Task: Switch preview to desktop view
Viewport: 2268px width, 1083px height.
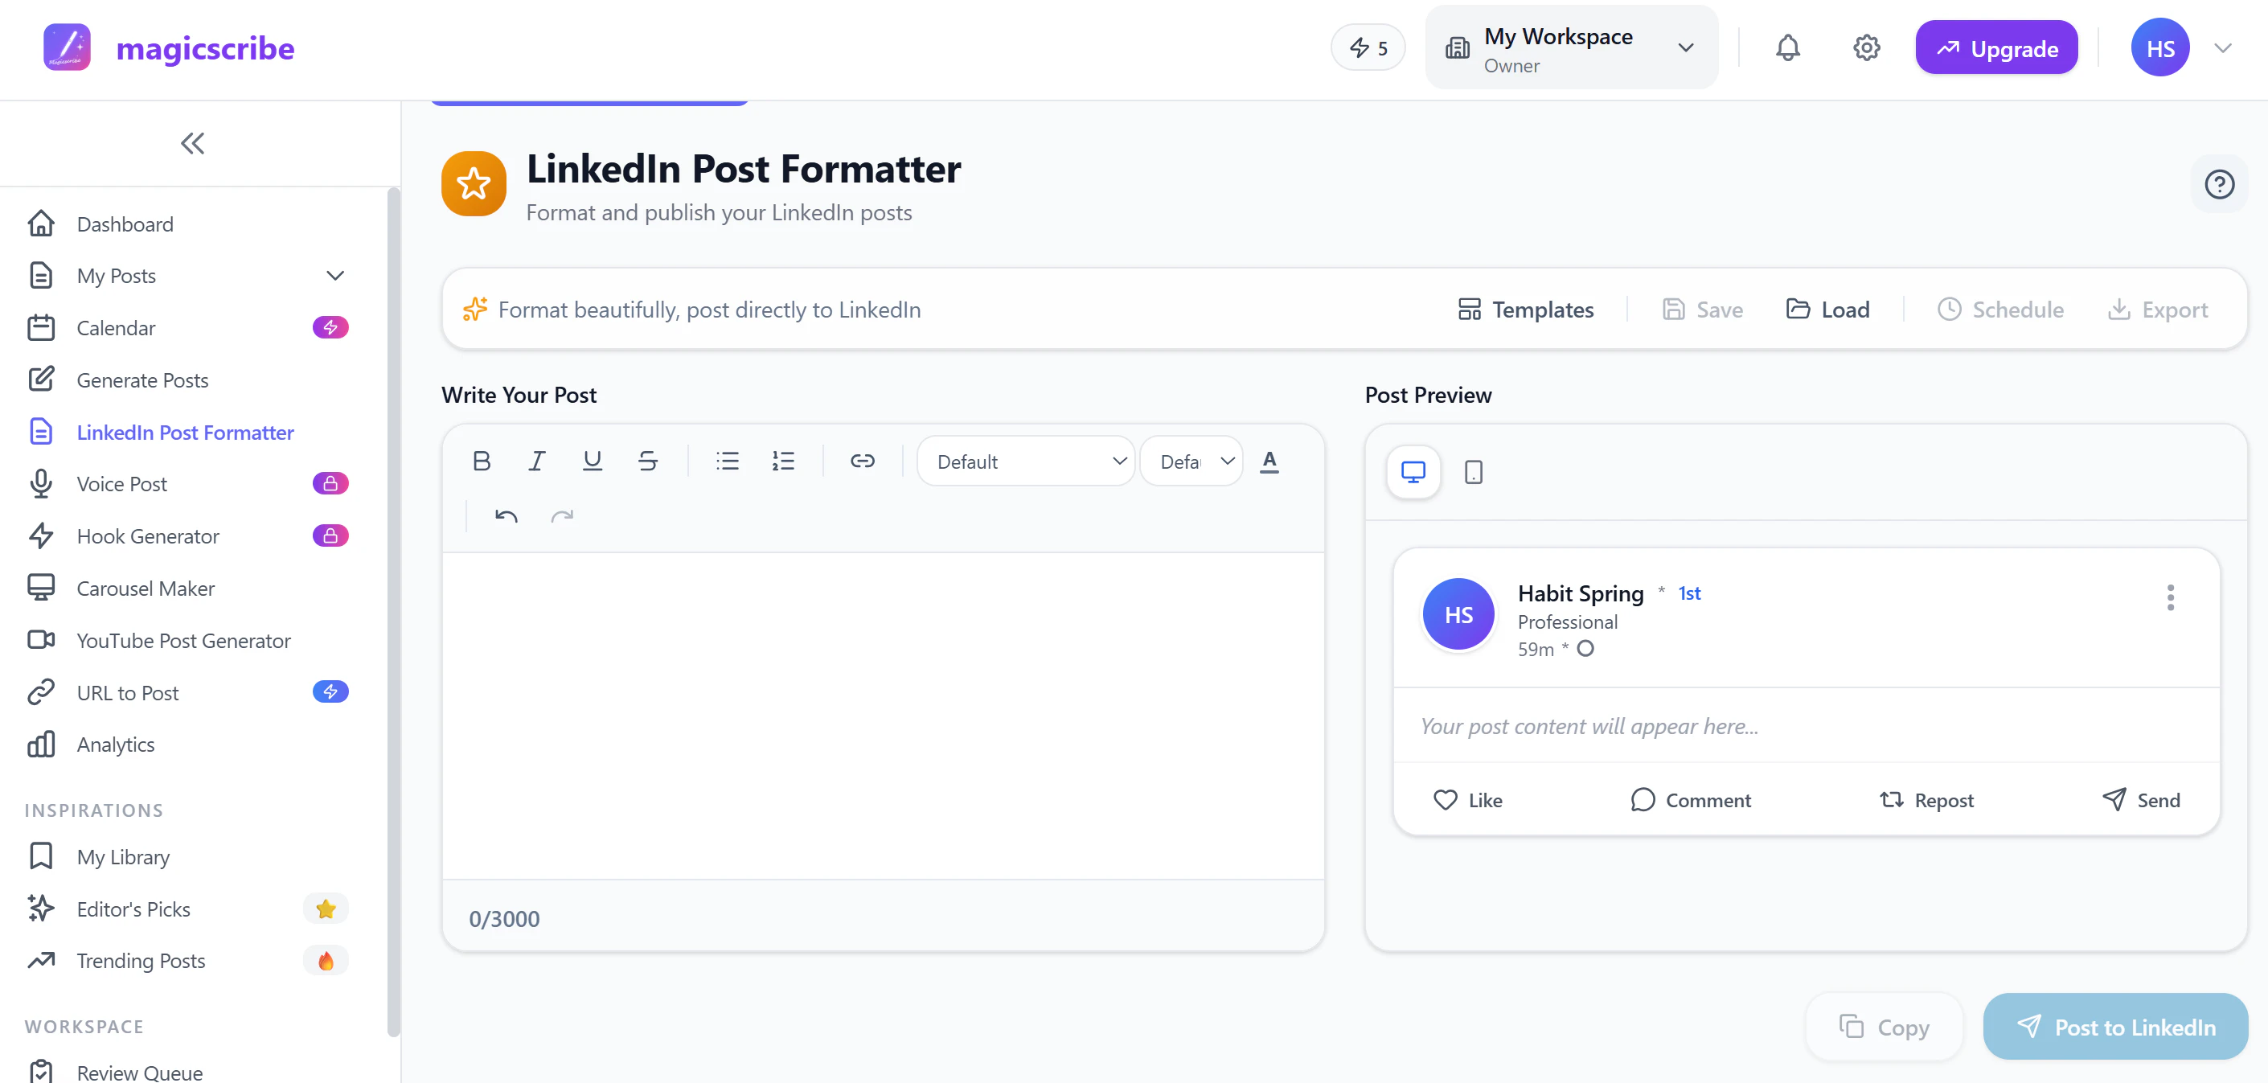Action: [1413, 472]
